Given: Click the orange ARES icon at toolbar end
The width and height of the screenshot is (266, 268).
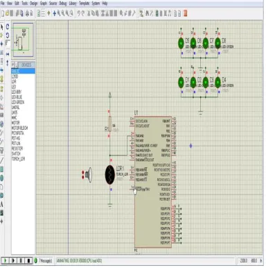Looking at the screenshot, I should 185,13.
